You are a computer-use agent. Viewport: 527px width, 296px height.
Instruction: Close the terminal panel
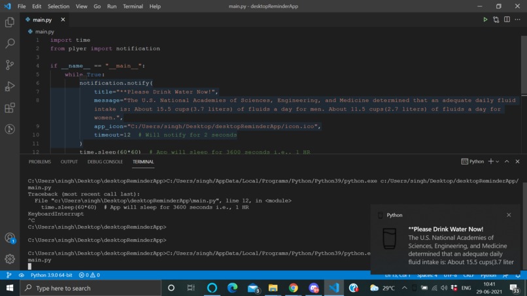point(518,161)
